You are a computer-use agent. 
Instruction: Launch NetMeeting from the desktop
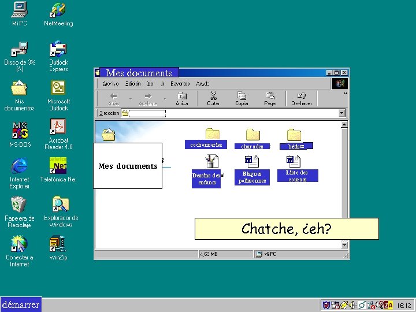pos(58,14)
